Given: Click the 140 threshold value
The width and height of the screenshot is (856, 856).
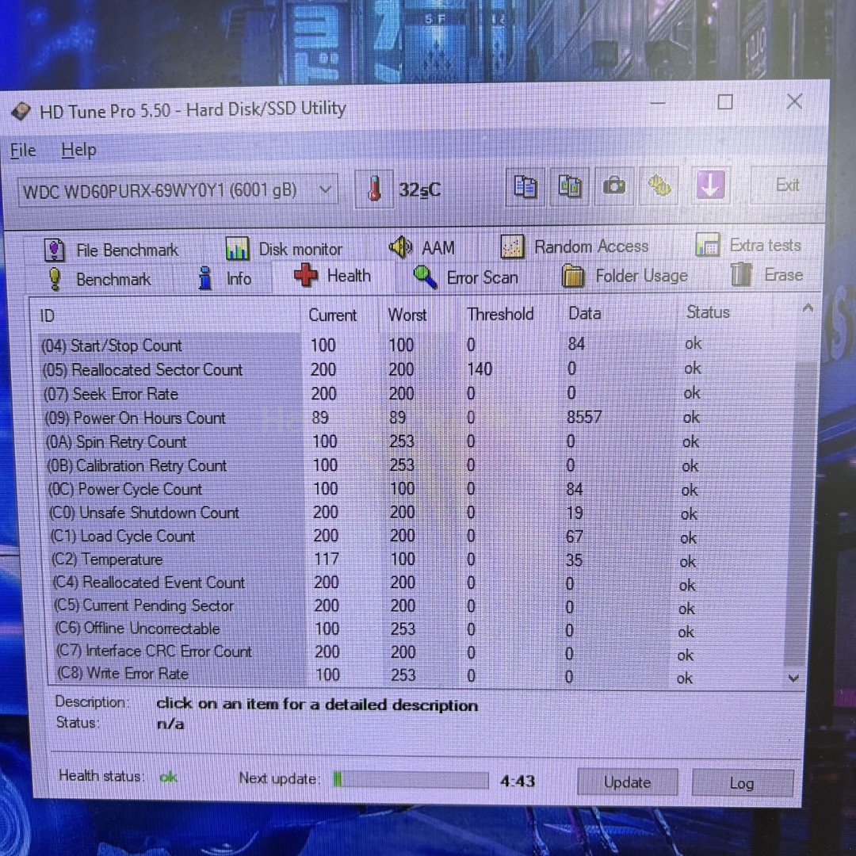Looking at the screenshot, I should 480,369.
